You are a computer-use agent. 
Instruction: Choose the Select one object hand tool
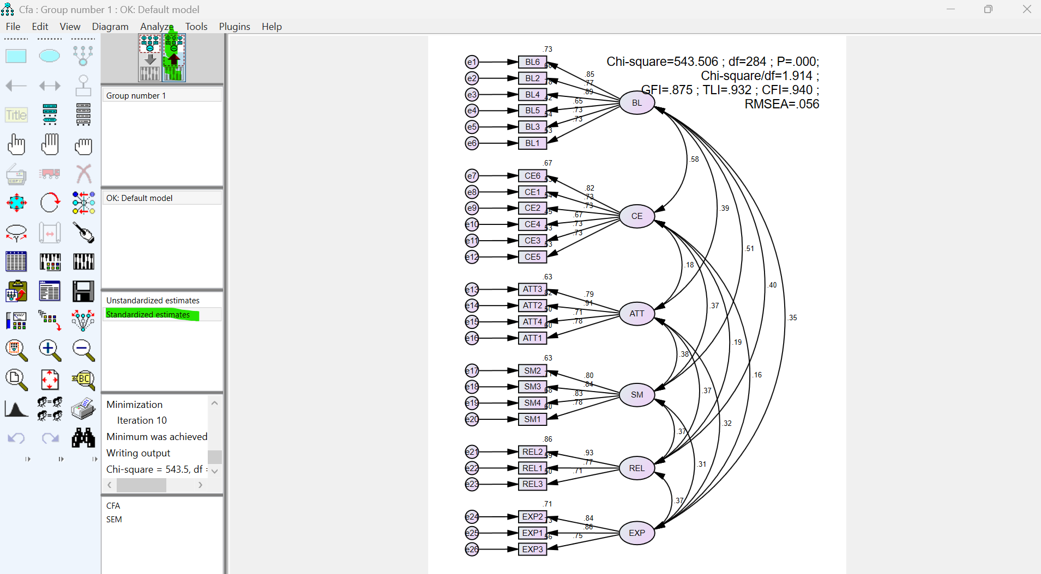(x=16, y=144)
